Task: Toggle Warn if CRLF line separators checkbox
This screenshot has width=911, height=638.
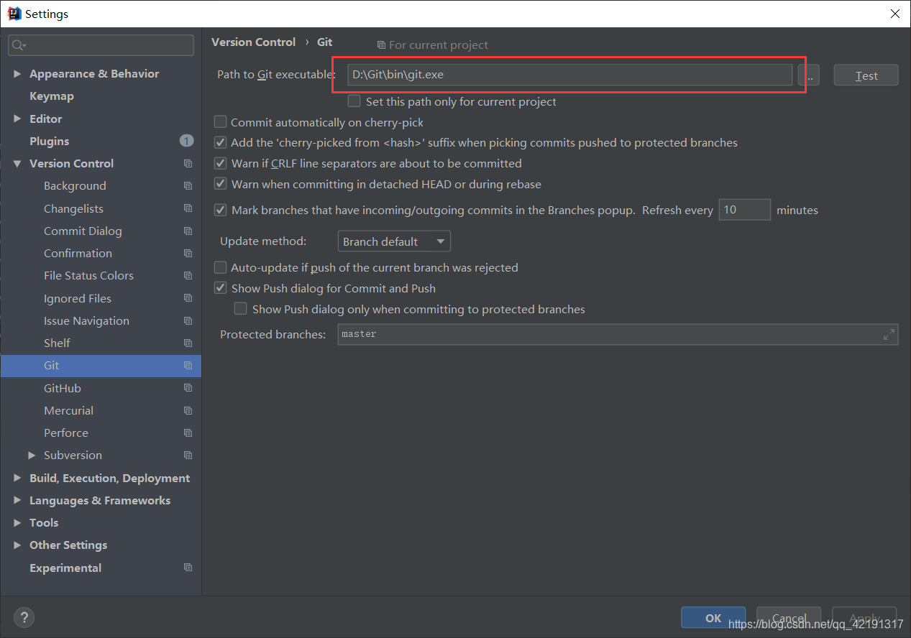Action: 221,164
